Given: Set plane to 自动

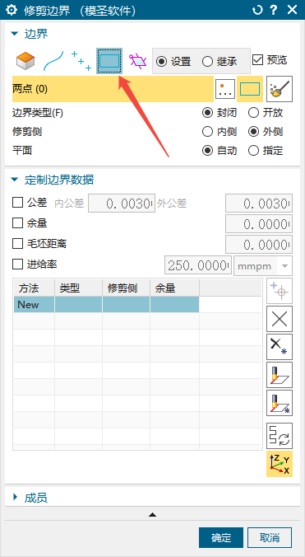Looking at the screenshot, I should coord(207,151).
